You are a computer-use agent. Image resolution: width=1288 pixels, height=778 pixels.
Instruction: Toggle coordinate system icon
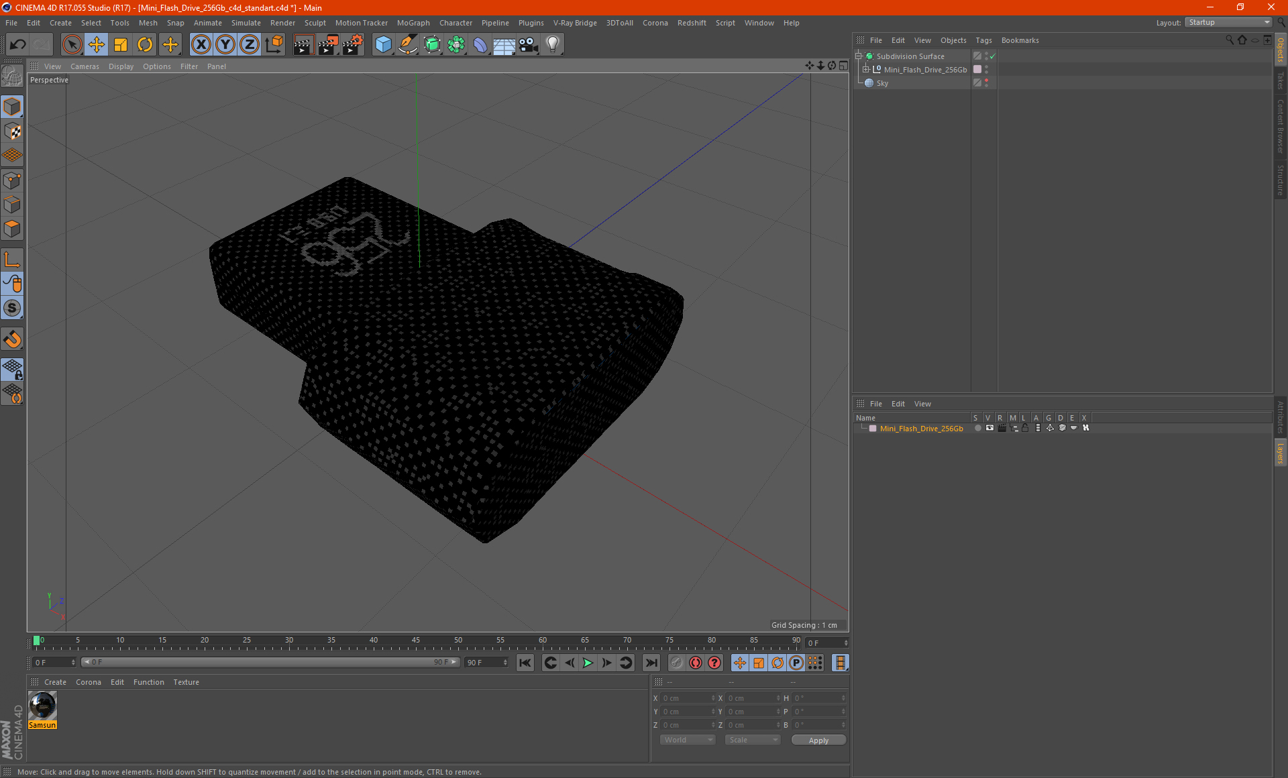pos(274,45)
